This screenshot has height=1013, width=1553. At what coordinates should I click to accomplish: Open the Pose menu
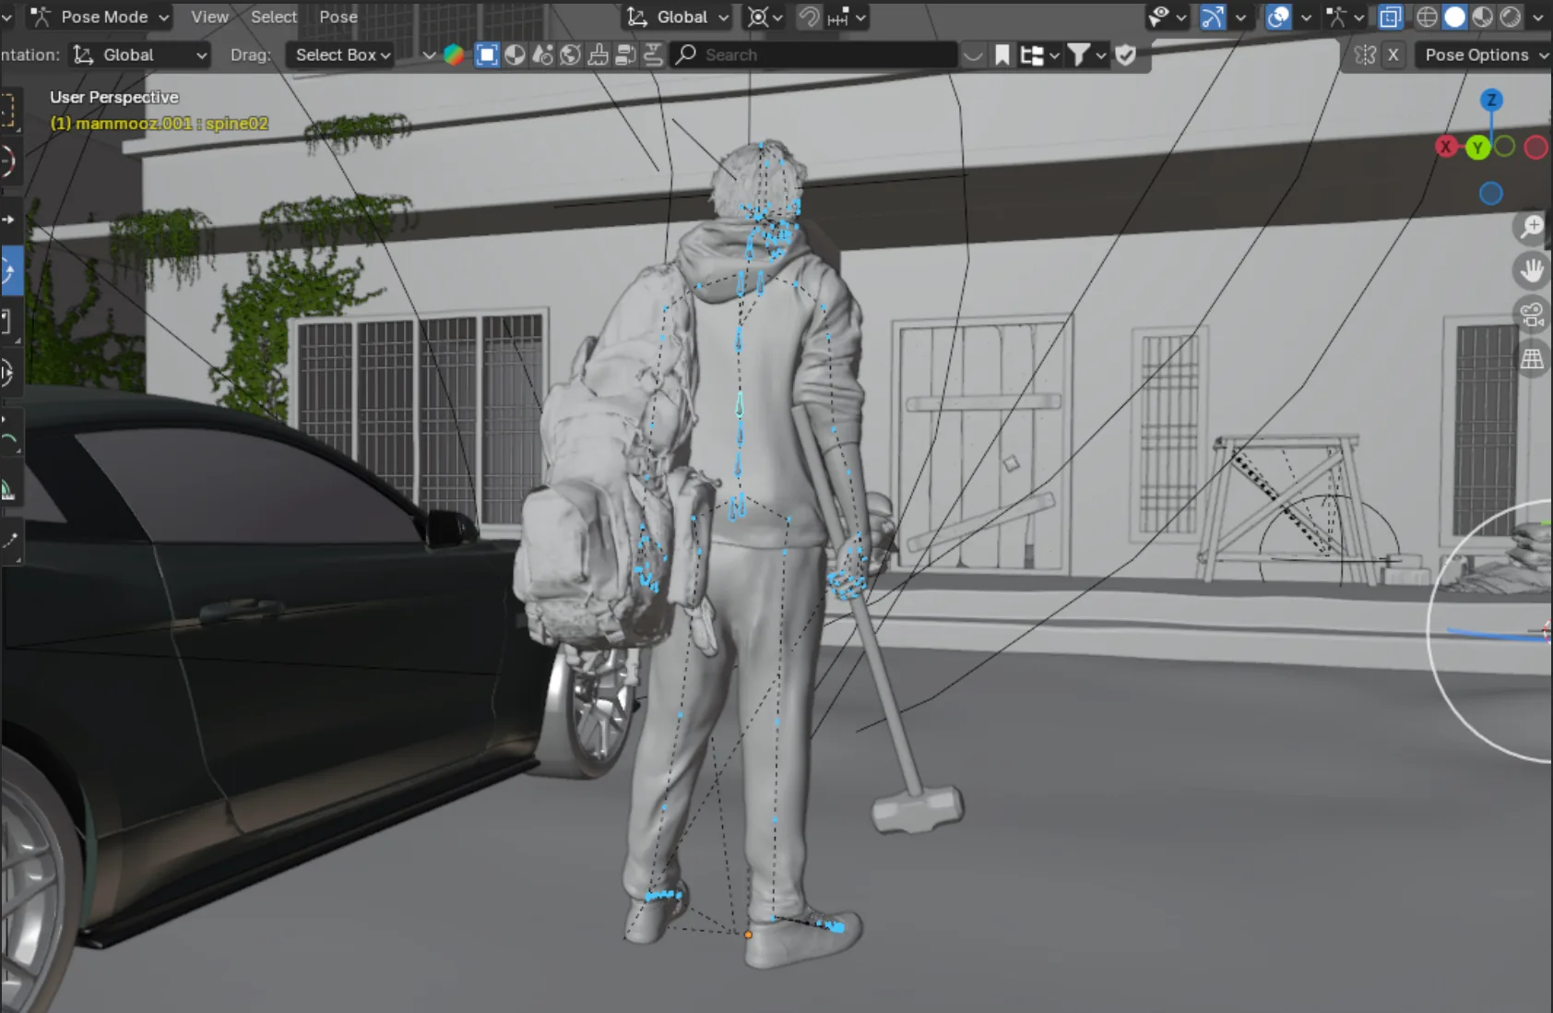coord(338,17)
